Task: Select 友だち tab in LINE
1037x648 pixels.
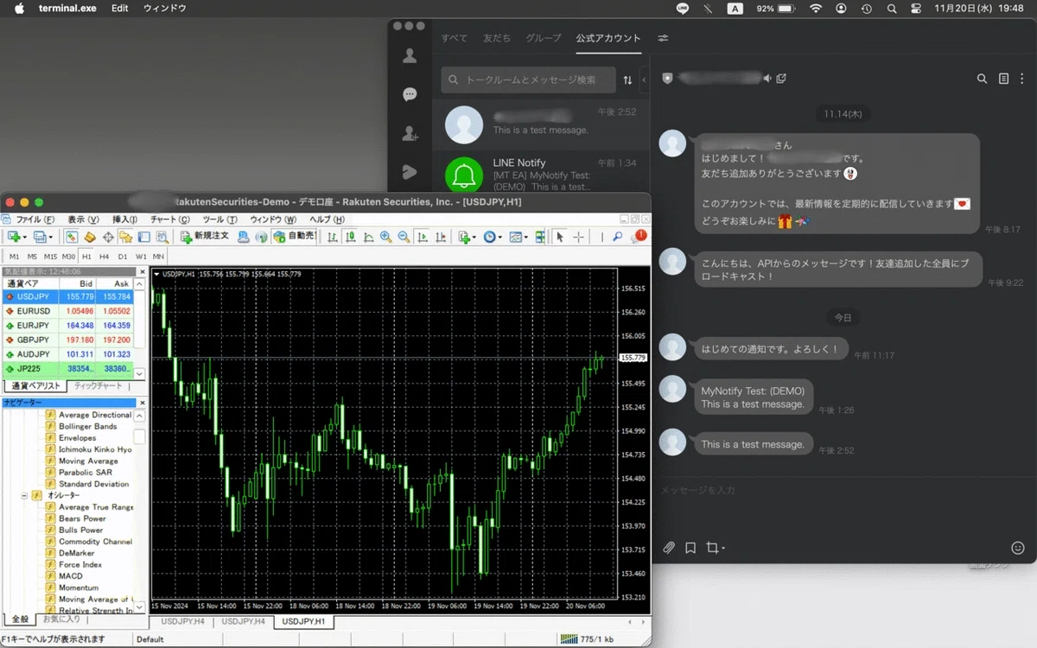Action: click(x=497, y=38)
